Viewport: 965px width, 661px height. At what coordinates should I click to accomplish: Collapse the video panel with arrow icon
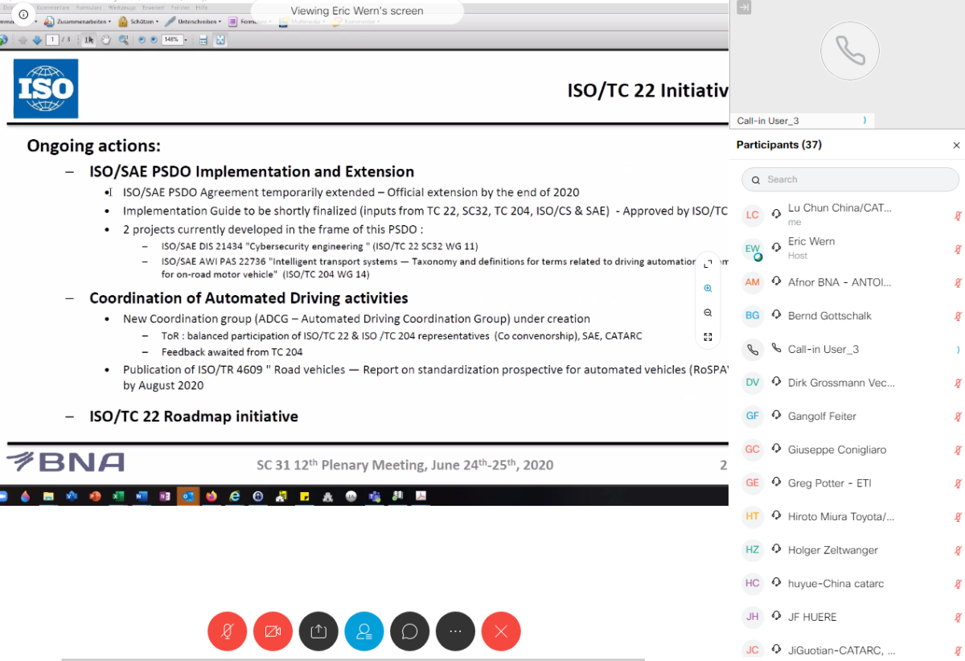click(x=744, y=7)
